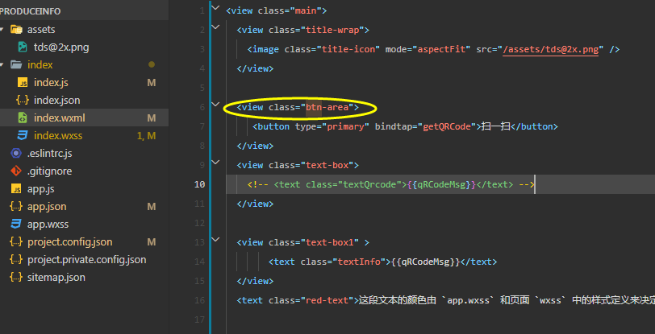This screenshot has width=655, height=334.
Task: Click {{qRCodeMsg}} on line 14
Action: [x=425, y=262]
